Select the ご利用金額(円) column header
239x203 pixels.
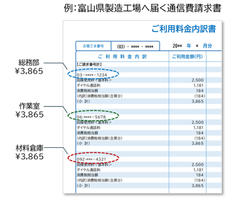(187, 57)
